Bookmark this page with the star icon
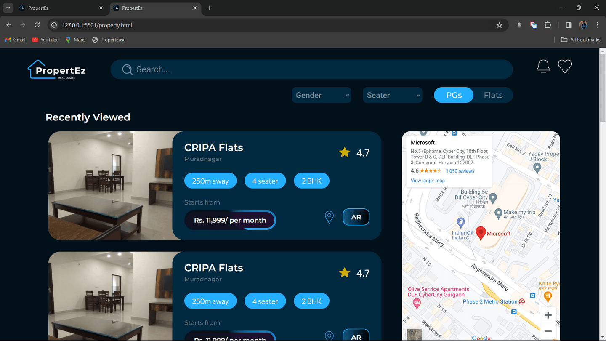The height and width of the screenshot is (341, 606). pyautogui.click(x=500, y=25)
